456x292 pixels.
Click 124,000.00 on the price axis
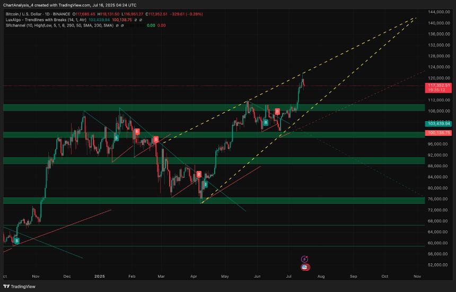[439, 67]
